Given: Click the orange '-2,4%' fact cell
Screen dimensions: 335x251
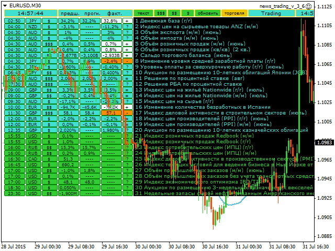Looking at the screenshot, I should 111,61.
